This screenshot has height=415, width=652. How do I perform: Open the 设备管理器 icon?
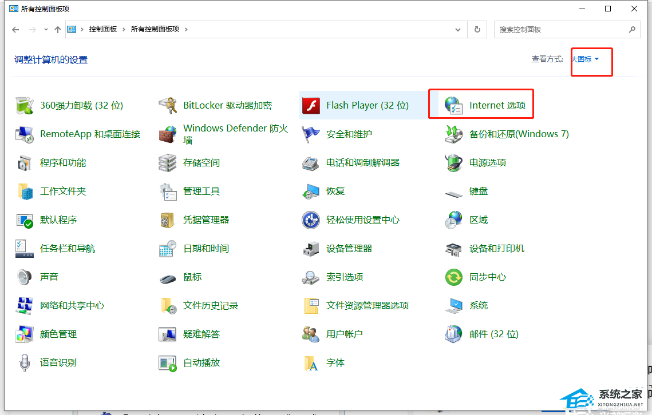(310, 249)
